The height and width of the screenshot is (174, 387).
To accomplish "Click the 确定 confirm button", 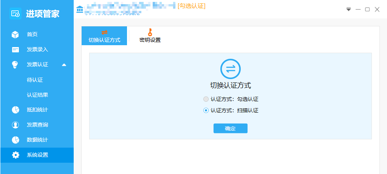I will pyautogui.click(x=230, y=128).
